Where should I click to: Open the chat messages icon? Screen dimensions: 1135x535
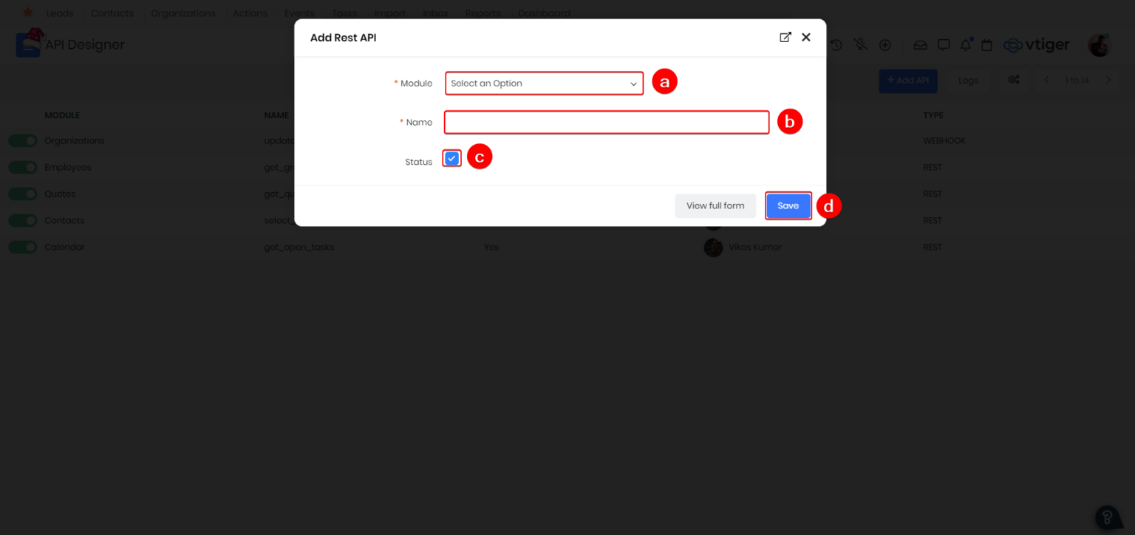(944, 44)
